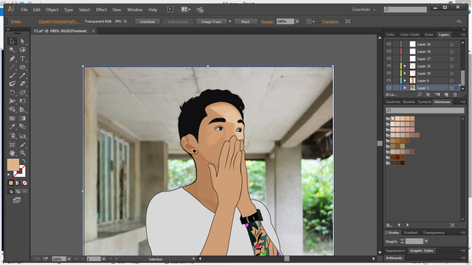Select the Eraser tool

point(23,84)
